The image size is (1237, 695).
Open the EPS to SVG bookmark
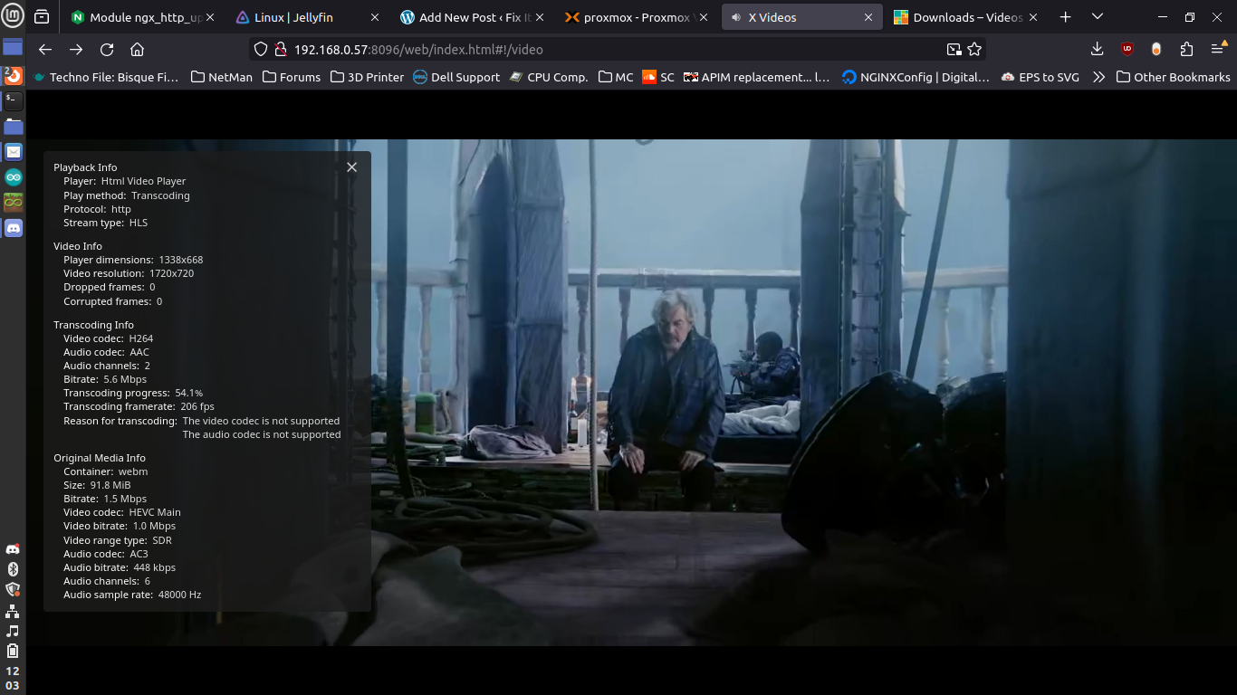pos(1040,77)
